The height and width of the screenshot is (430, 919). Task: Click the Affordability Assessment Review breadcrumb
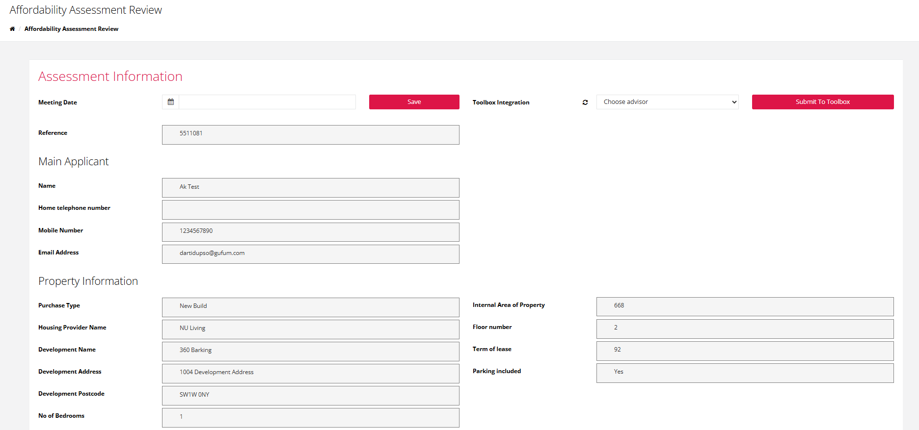[71, 29]
